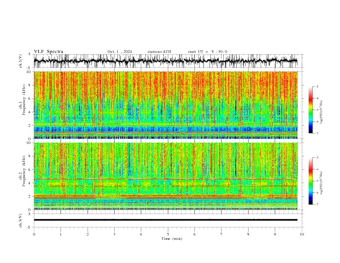340x263 pixels.
Task: Click time axis tick label '10'
Action: pyautogui.click(x=302, y=234)
